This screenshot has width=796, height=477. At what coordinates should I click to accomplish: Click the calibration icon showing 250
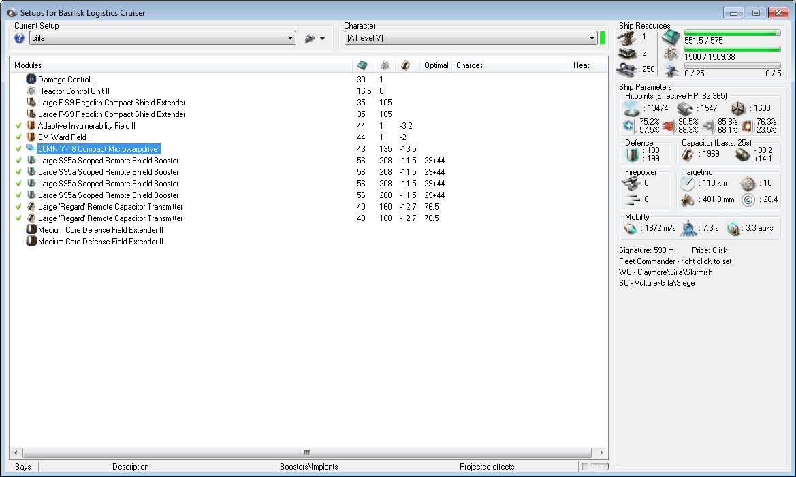tap(627, 69)
